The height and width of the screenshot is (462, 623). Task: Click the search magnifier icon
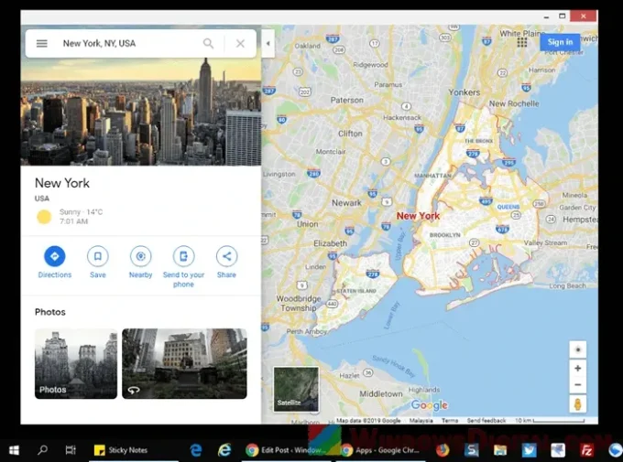click(209, 43)
